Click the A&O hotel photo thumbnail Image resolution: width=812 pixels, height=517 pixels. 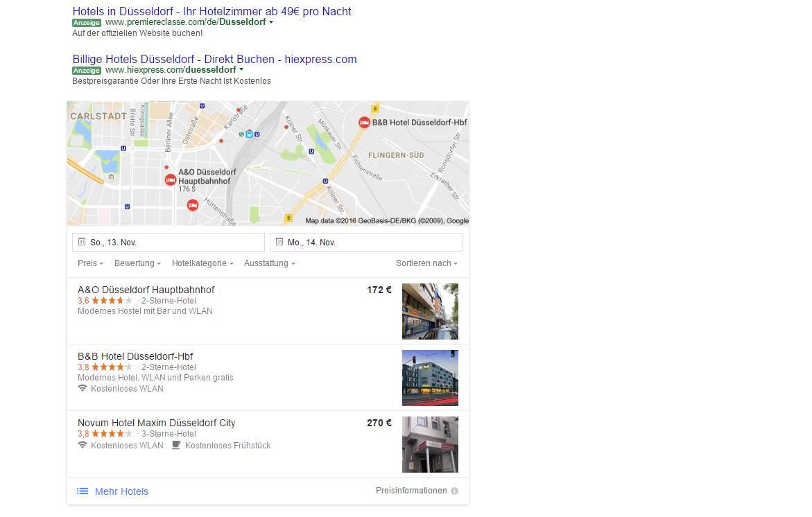point(431,312)
